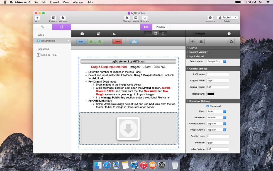Open the Select Method Drag & Drop dropdown
Screen dimensions: 273x171
click(216, 61)
